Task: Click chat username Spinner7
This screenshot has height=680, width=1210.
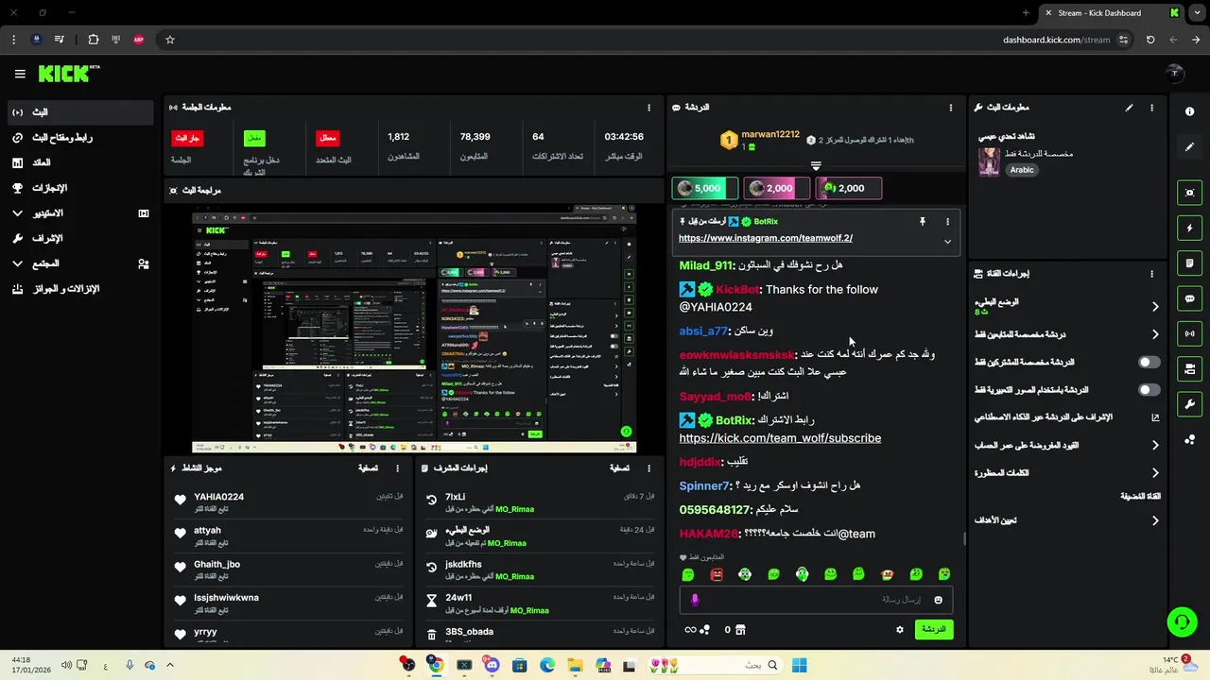Action: pos(704,485)
